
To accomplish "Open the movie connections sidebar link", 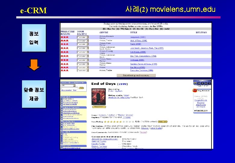I will point(71,143).
